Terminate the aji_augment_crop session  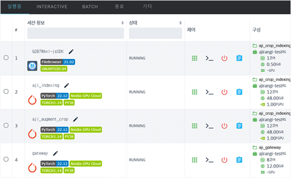click(224, 126)
